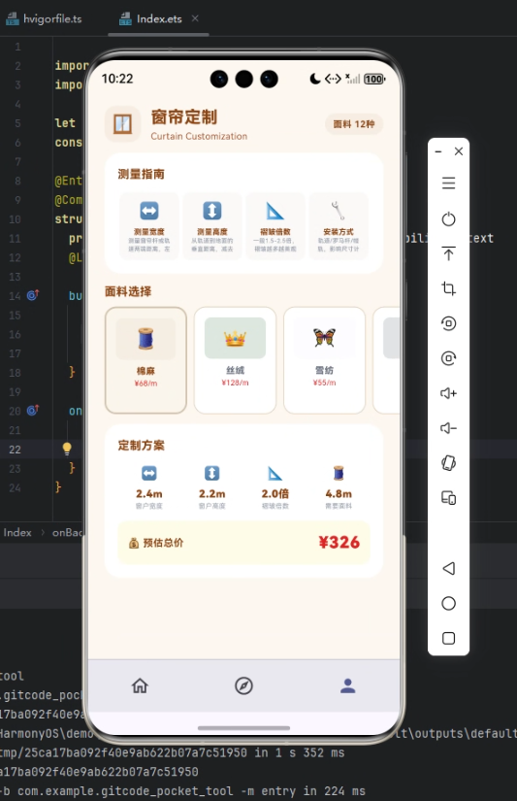Tap the 2.0倍 pleat ratio value
517x801 pixels.
(x=275, y=494)
